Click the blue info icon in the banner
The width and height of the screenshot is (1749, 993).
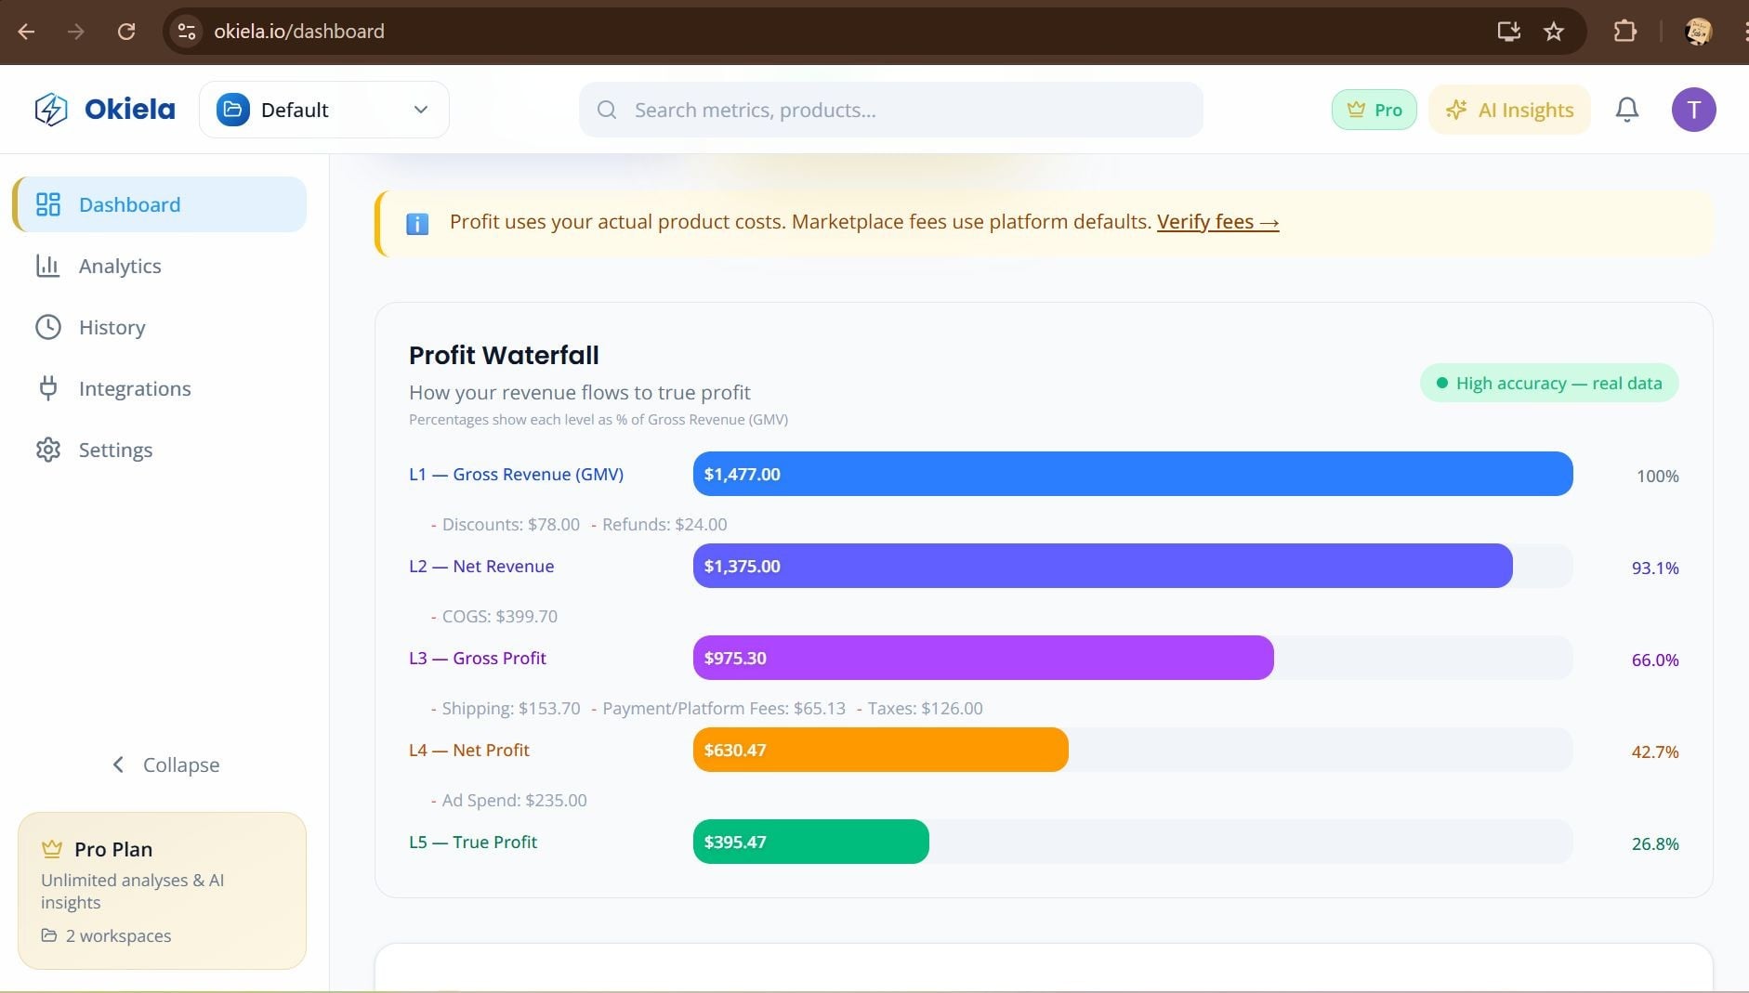[417, 224]
